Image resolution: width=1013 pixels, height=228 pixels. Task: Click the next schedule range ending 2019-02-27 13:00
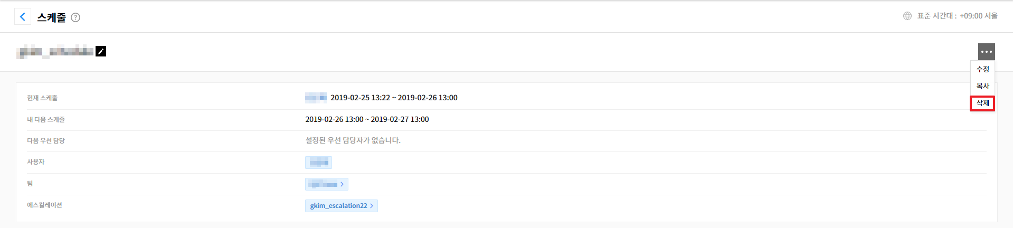click(x=367, y=119)
